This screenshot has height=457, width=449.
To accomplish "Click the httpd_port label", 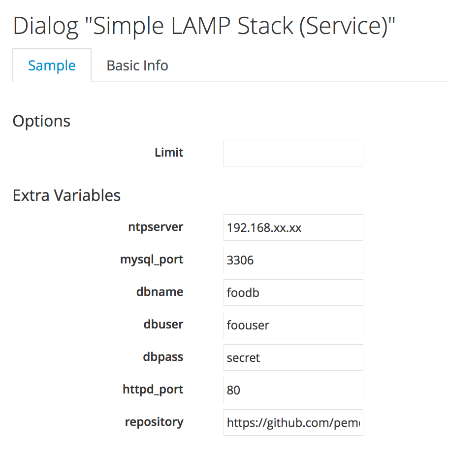I will pyautogui.click(x=153, y=390).
